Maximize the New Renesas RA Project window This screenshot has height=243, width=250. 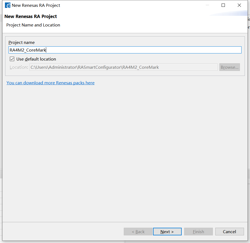pyautogui.click(x=223, y=5)
